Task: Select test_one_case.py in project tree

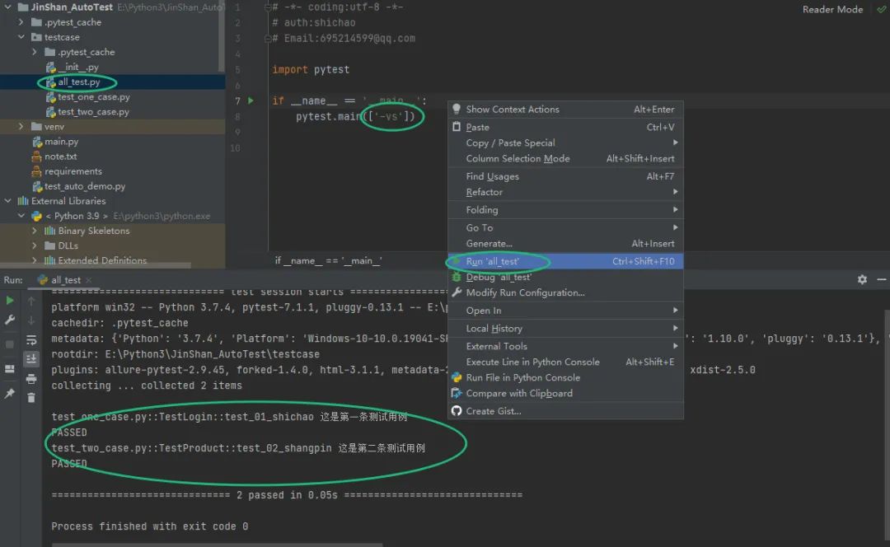Action: (x=94, y=97)
